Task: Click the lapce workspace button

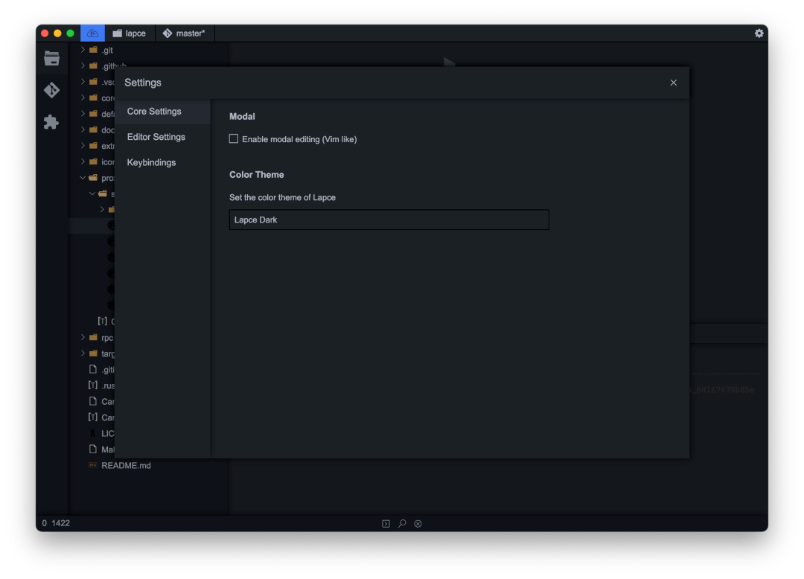Action: (x=129, y=33)
